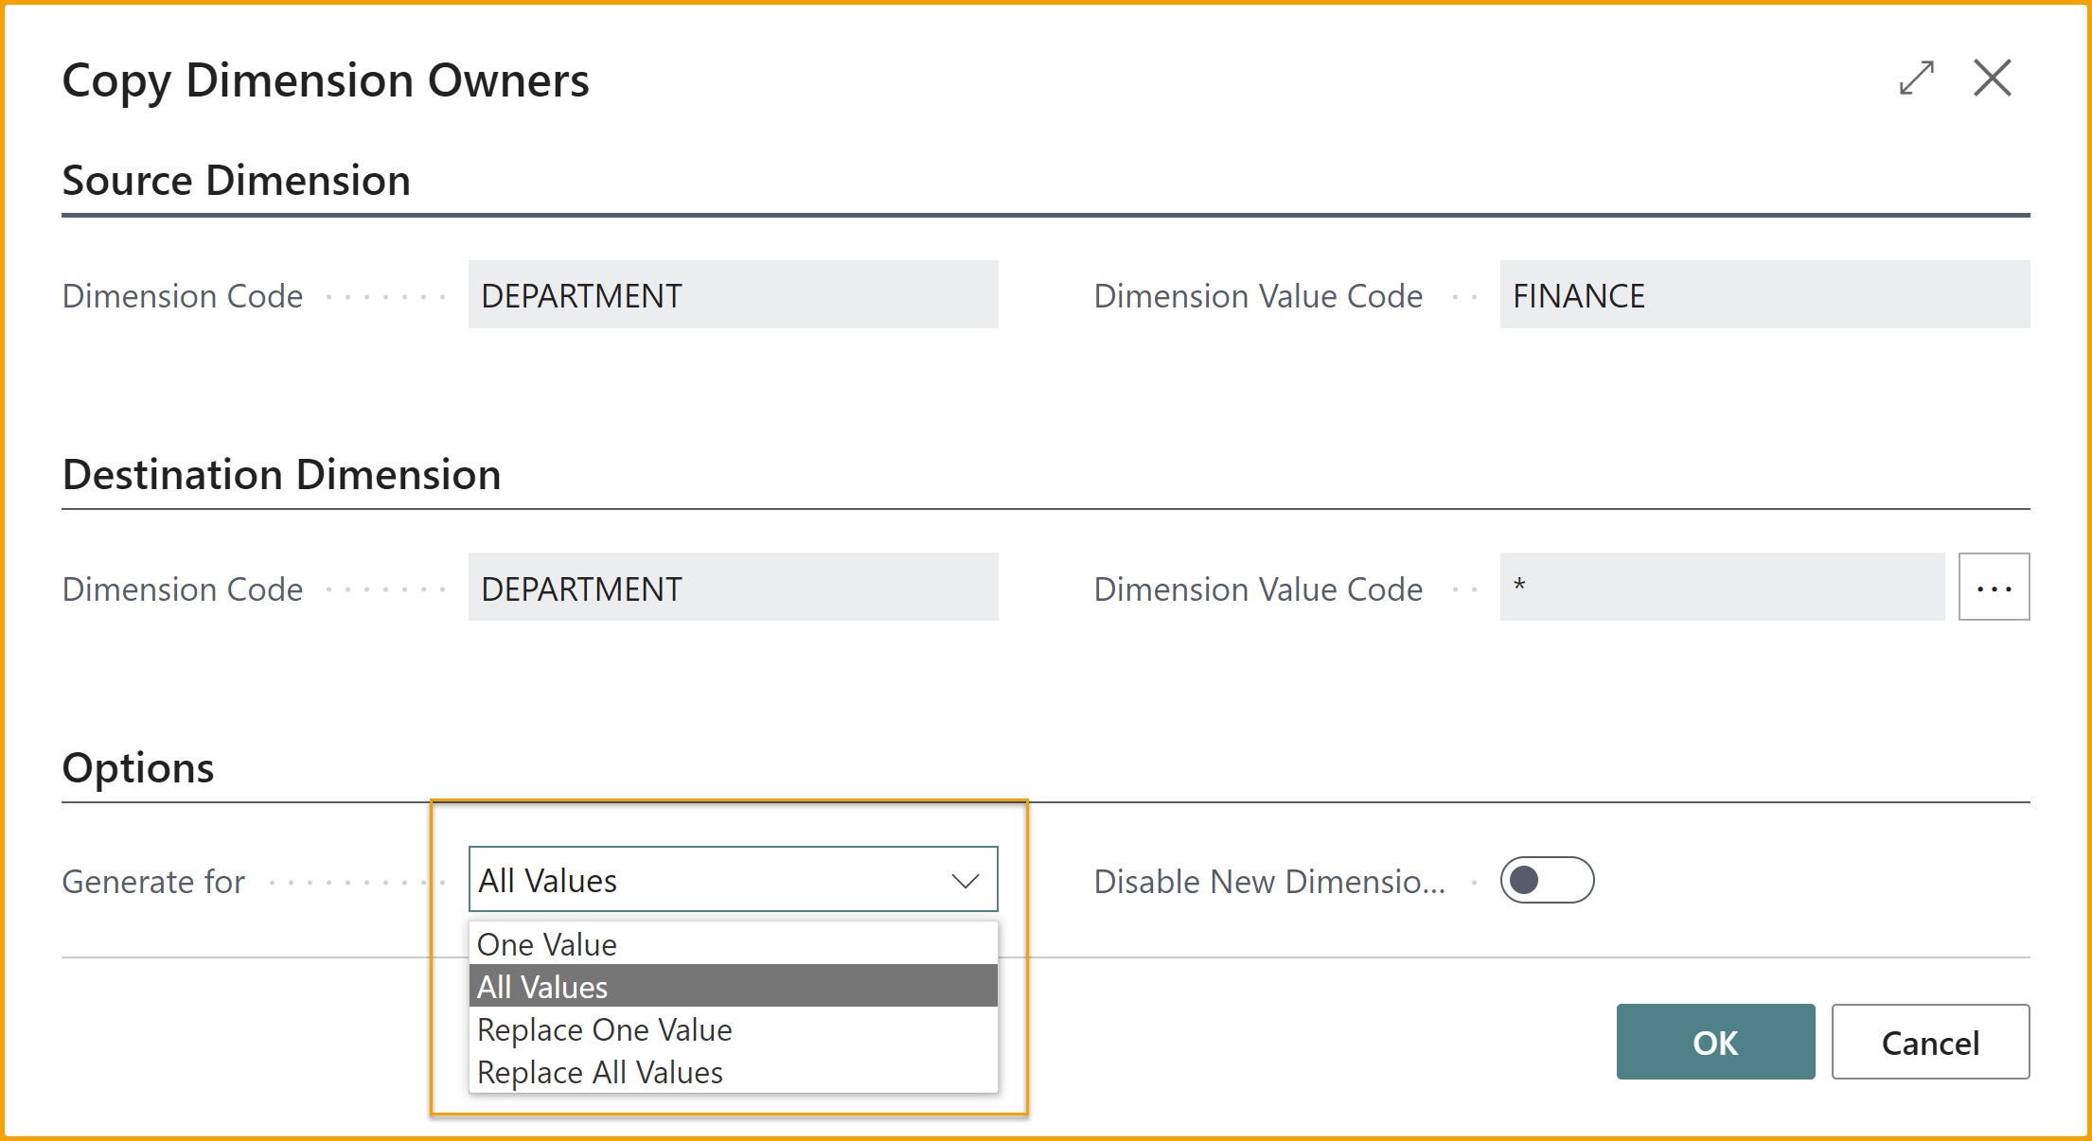Click the Generate for dropdown chevron

[965, 881]
